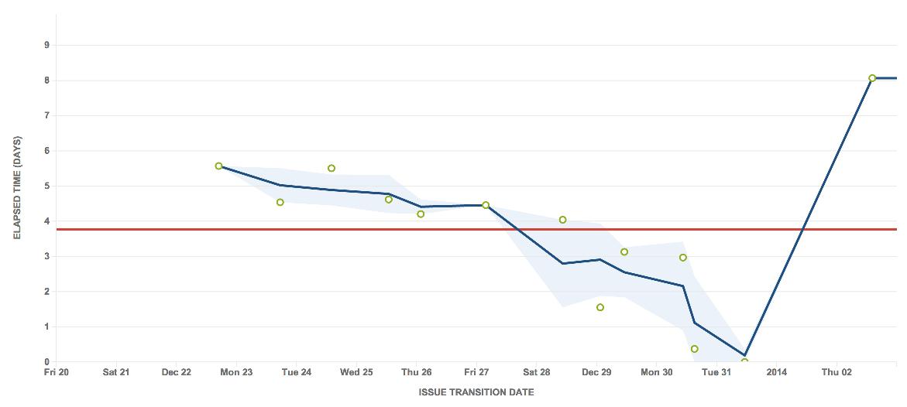The width and height of the screenshot is (907, 407).
Task: Click the 4.5-day issue point near Tue 24
Action: tap(280, 203)
